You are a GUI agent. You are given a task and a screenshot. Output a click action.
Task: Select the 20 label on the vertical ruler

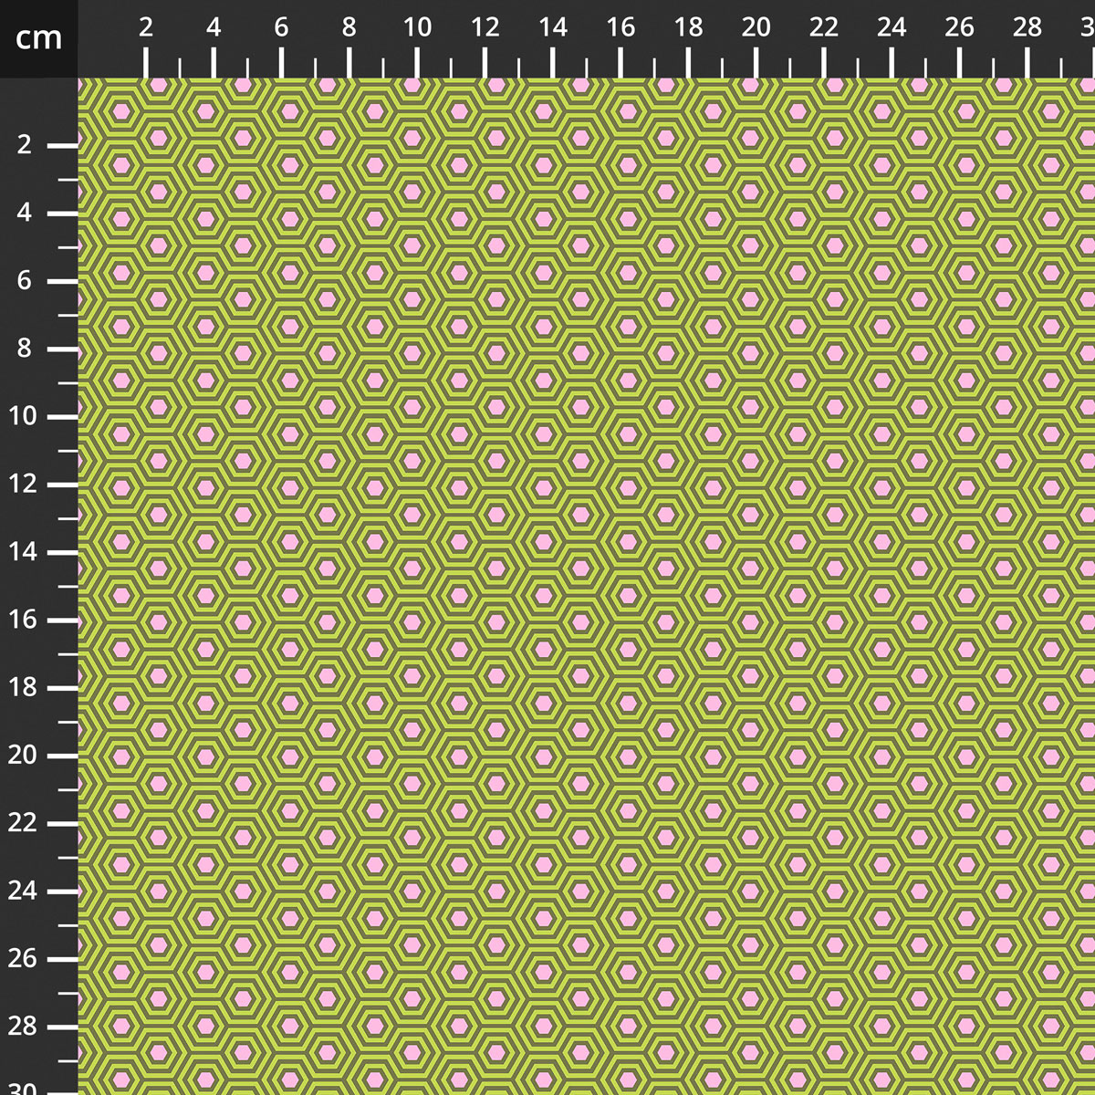[24, 755]
